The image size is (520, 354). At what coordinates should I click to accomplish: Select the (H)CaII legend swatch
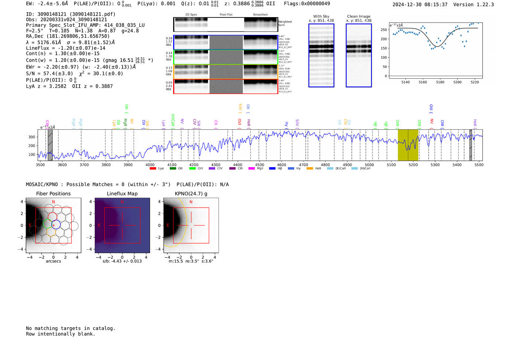click(x=355, y=169)
